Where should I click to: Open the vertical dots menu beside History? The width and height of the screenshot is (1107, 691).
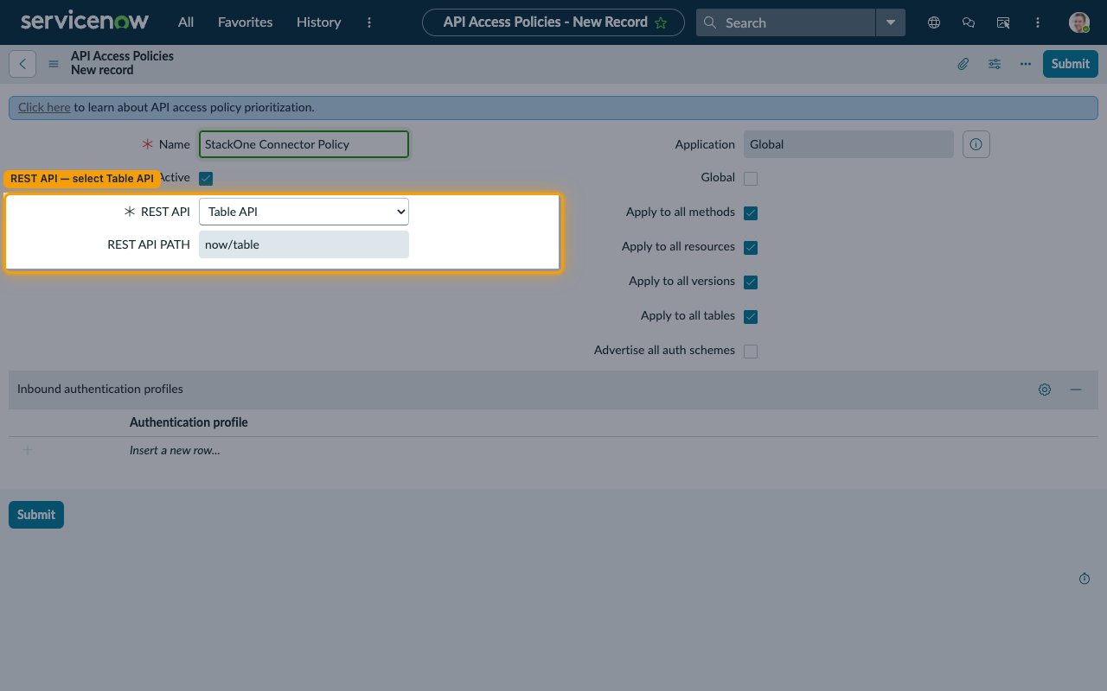[370, 22]
